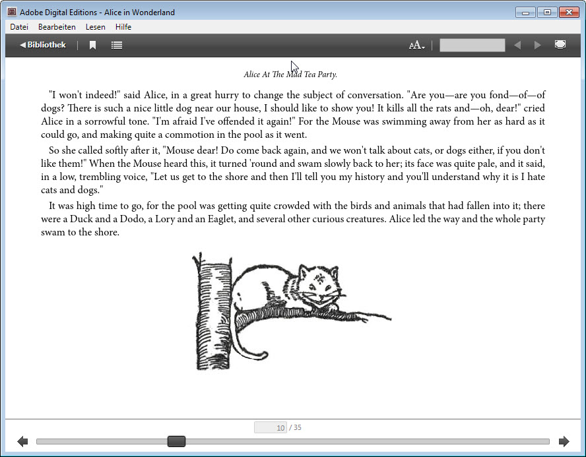Return to the Bibliothek library view

[43, 45]
